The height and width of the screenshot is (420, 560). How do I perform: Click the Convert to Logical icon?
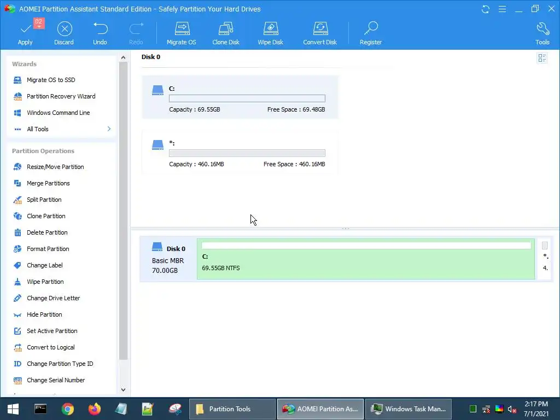(17, 347)
